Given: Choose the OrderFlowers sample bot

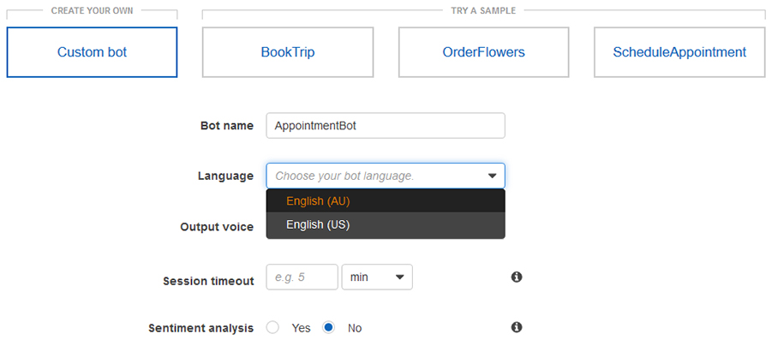Looking at the screenshot, I should tap(483, 52).
